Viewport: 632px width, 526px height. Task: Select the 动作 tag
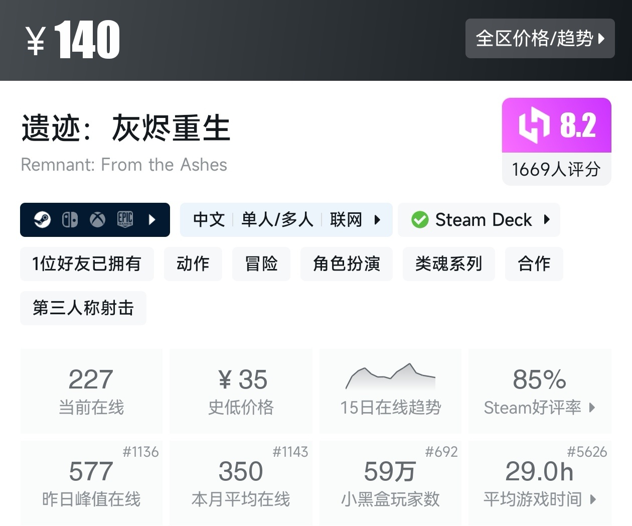pos(193,264)
